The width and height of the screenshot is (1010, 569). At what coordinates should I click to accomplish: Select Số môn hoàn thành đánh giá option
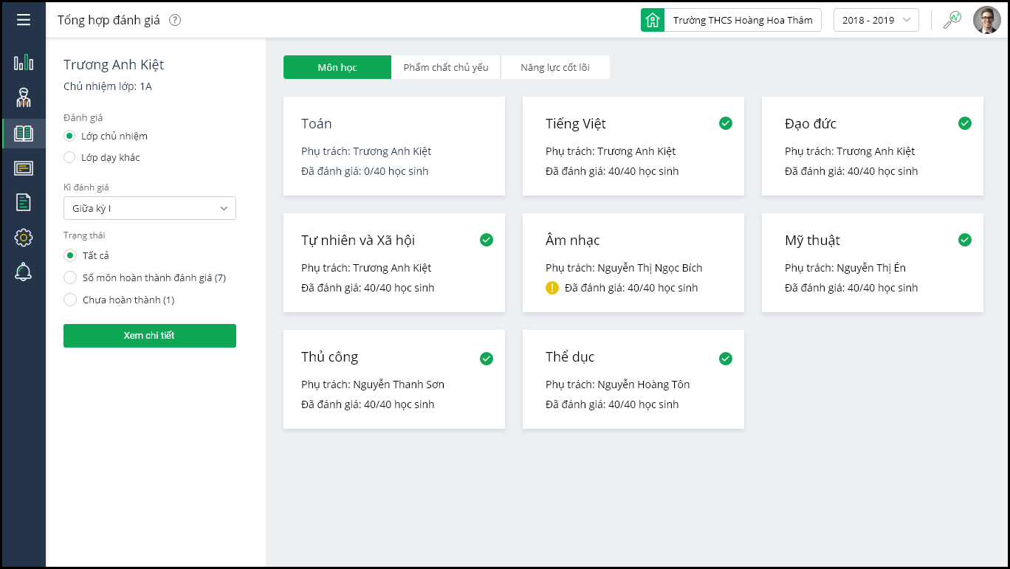click(x=70, y=277)
